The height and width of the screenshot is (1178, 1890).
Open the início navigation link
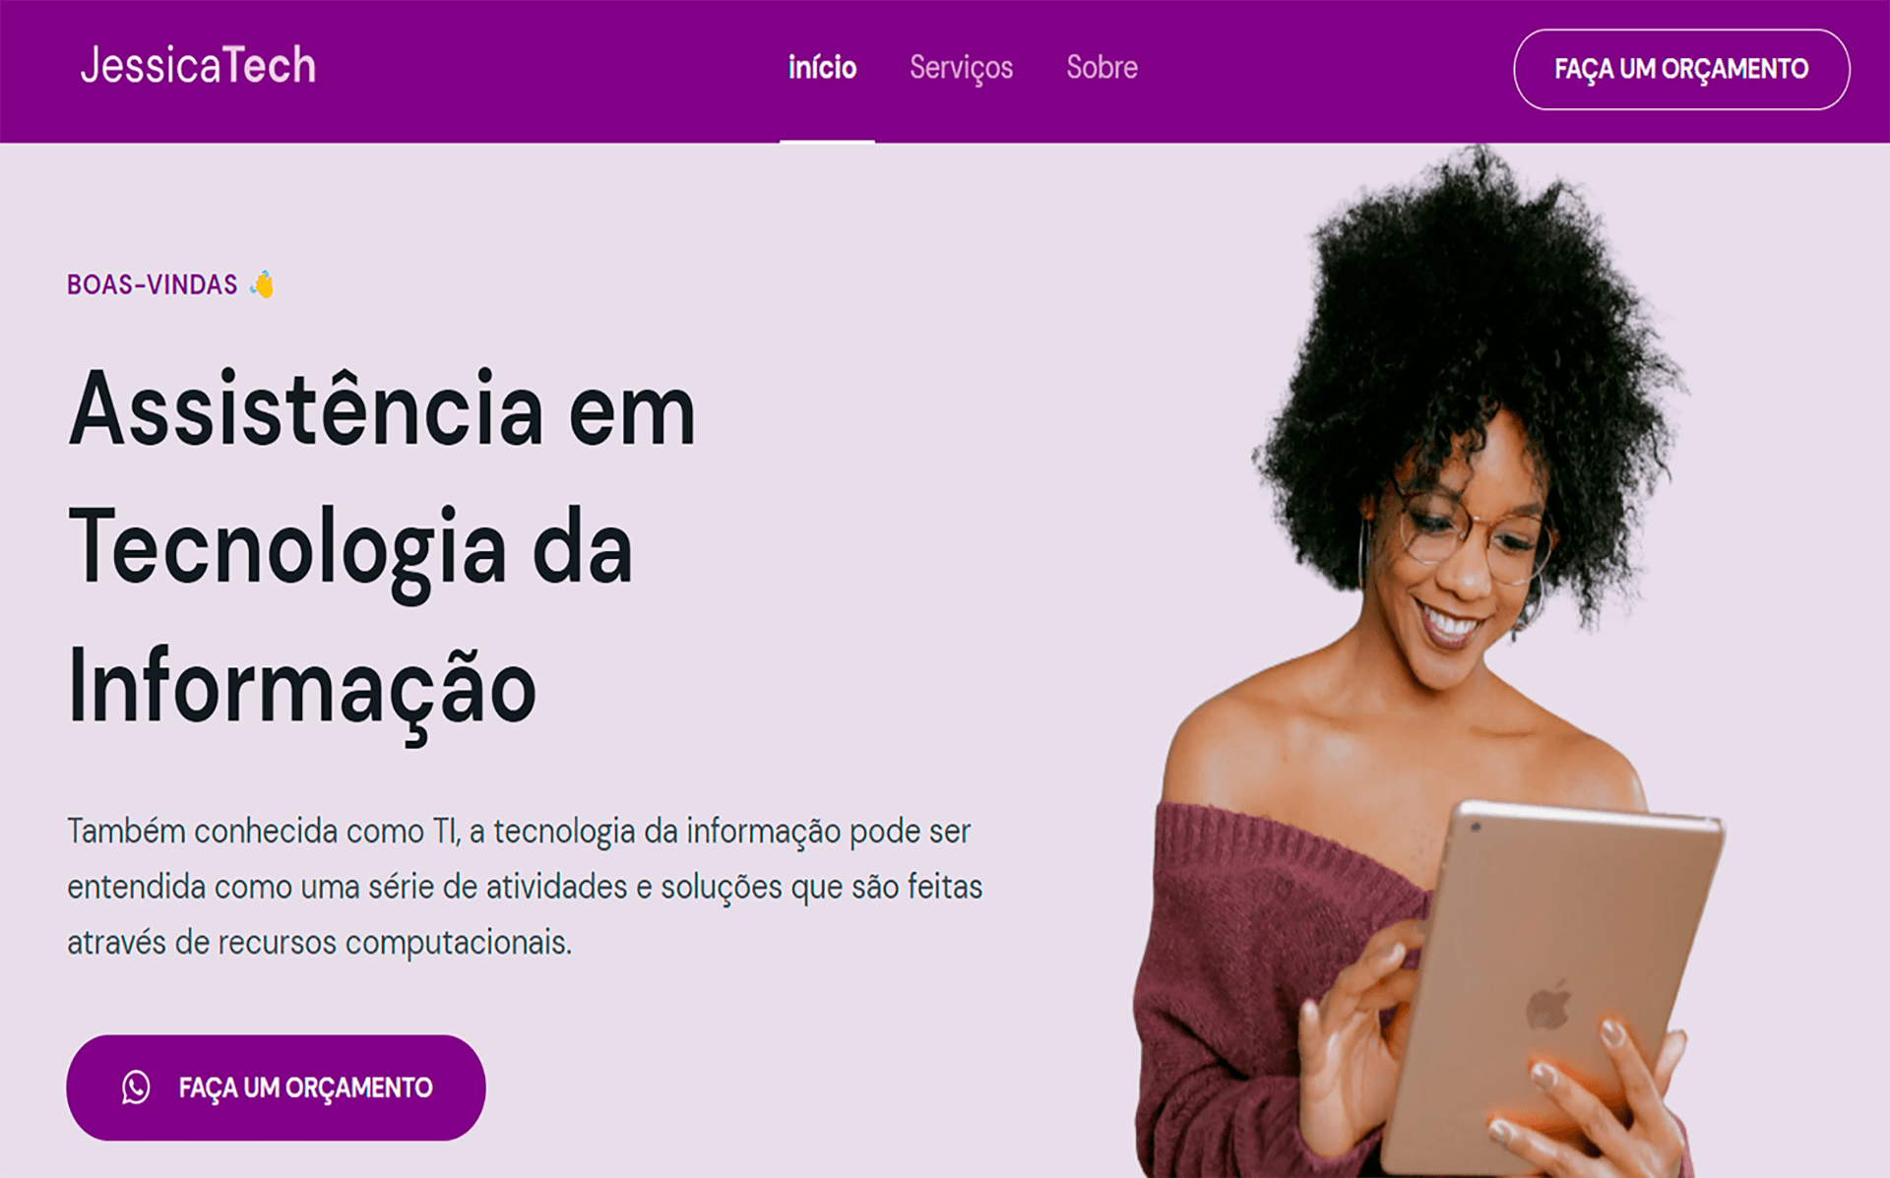(822, 67)
